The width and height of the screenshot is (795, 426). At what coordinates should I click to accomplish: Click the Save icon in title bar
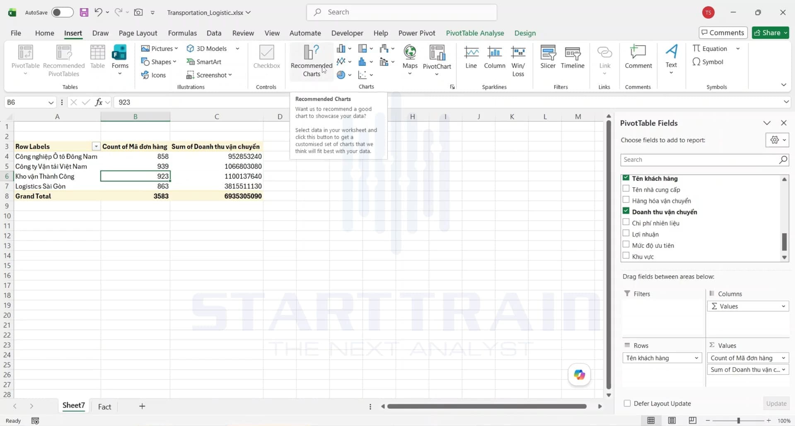[x=84, y=12]
